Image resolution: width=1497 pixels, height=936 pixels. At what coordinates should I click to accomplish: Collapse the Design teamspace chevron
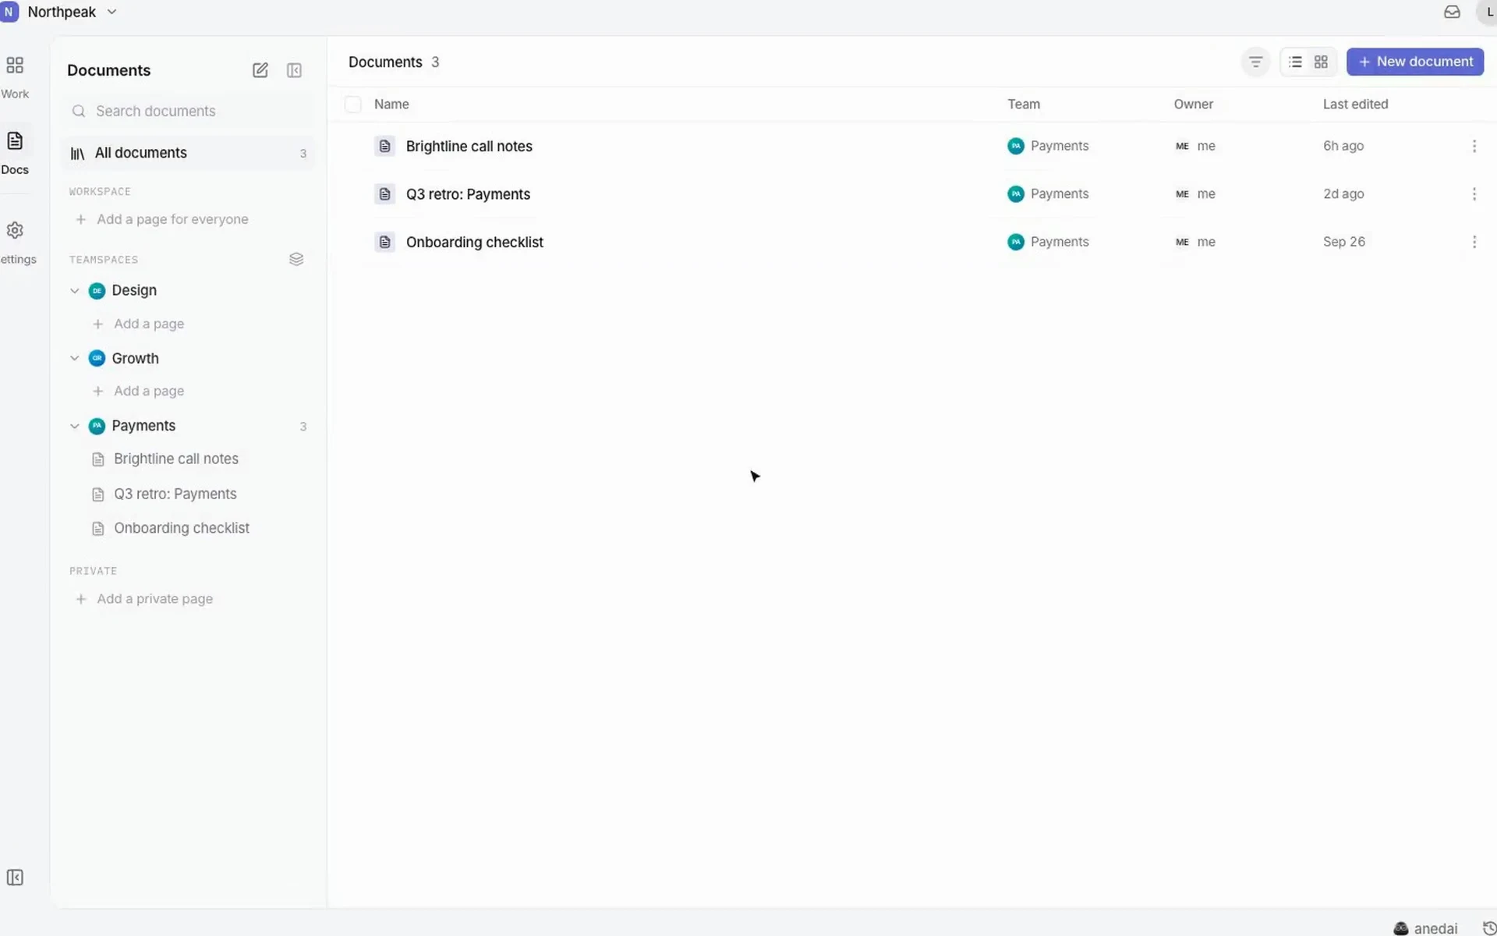[x=75, y=291]
